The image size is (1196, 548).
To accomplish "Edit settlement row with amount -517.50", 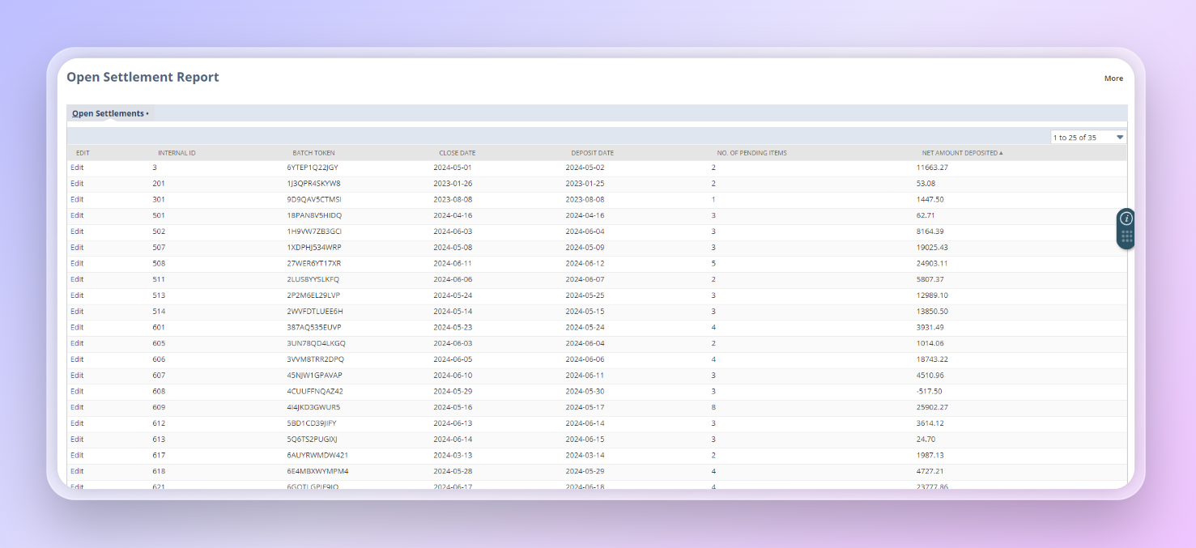I will click(x=77, y=391).
